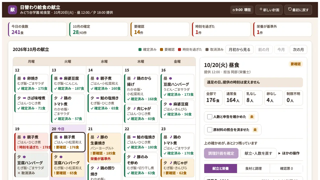This screenshot has height=180, width=320.
Task: Click the tofu icon on cancelled day 19 豆腐ハンバーグ
Action: (24, 157)
